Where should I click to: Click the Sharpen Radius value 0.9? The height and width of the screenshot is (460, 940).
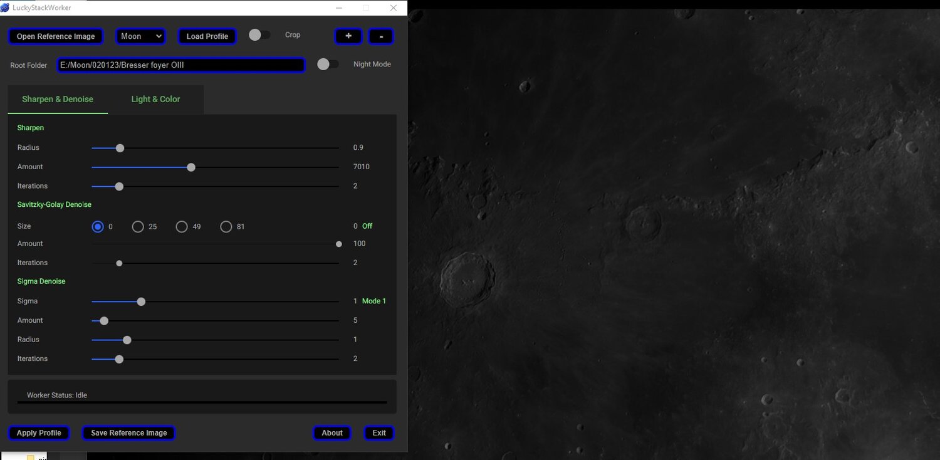[x=358, y=148]
